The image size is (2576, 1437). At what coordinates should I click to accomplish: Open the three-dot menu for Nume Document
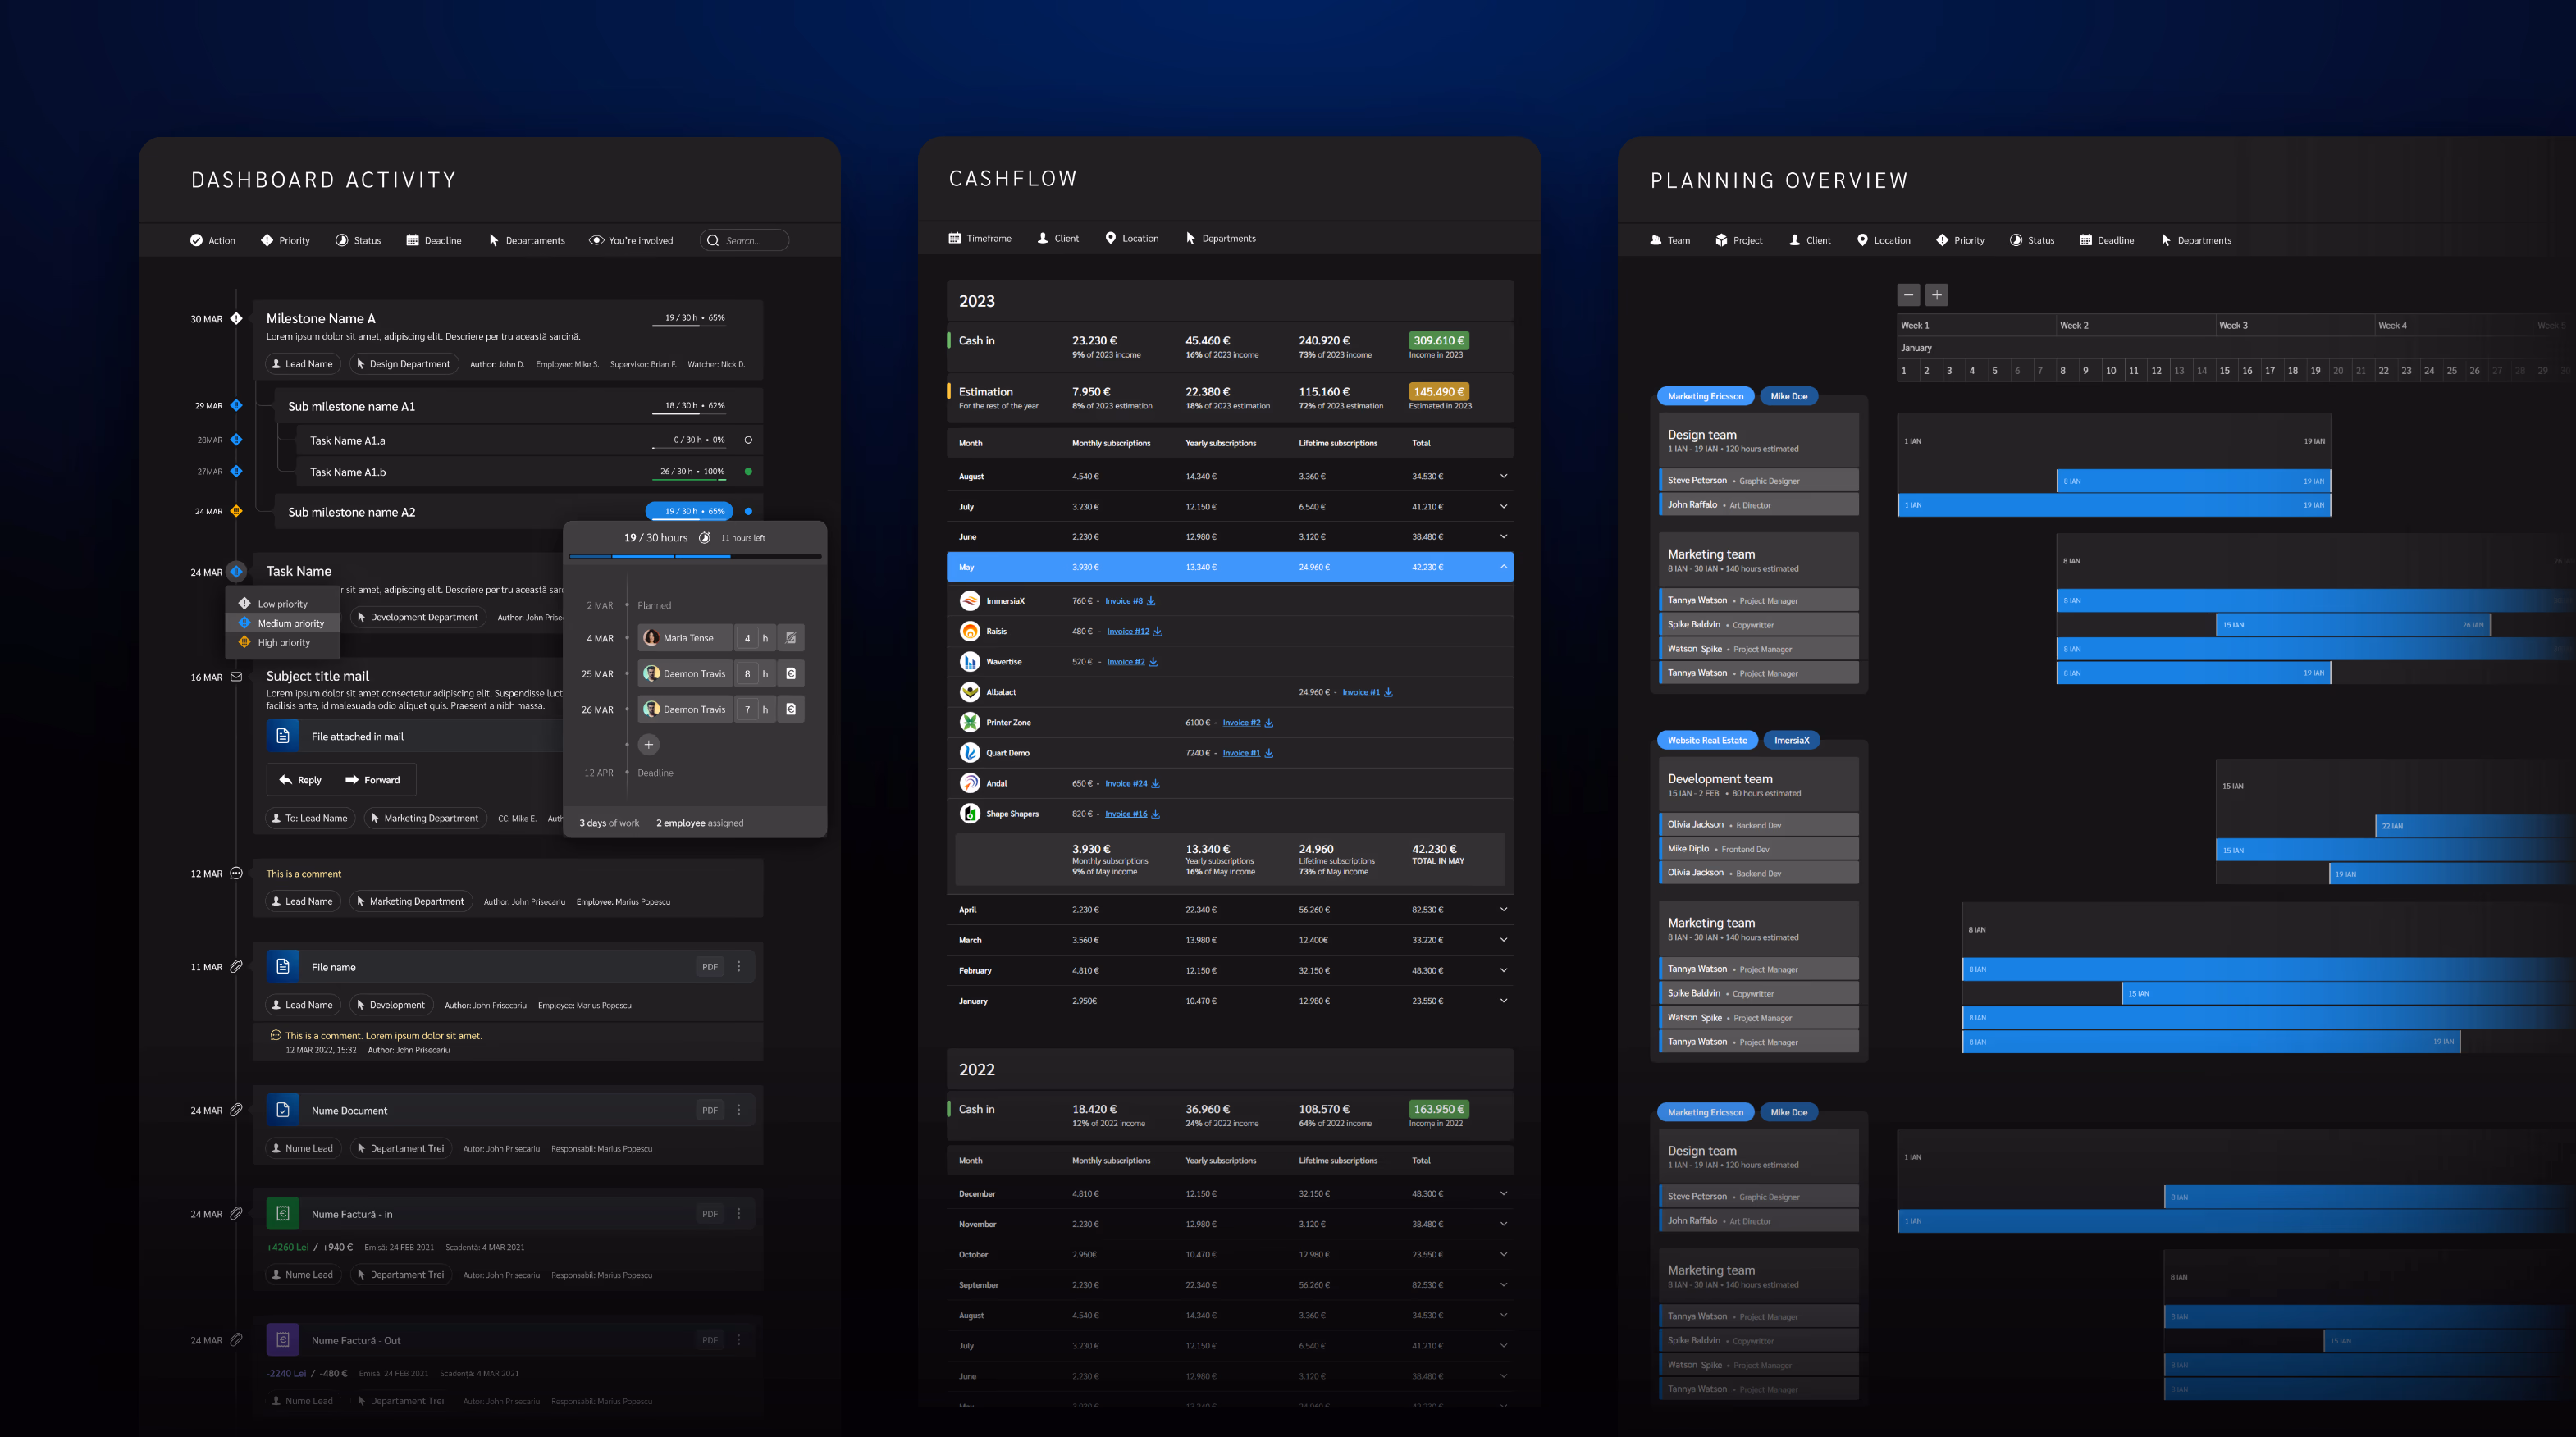[x=739, y=1110]
